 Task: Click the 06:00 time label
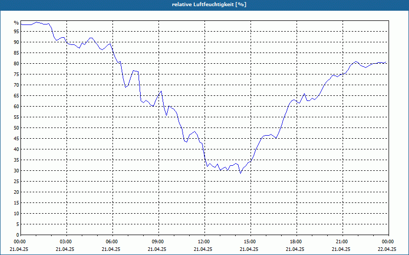[112, 242]
